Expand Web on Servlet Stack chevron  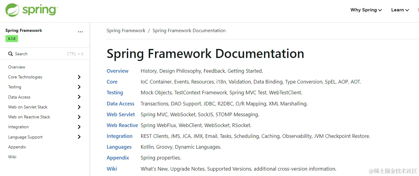(x=79, y=107)
